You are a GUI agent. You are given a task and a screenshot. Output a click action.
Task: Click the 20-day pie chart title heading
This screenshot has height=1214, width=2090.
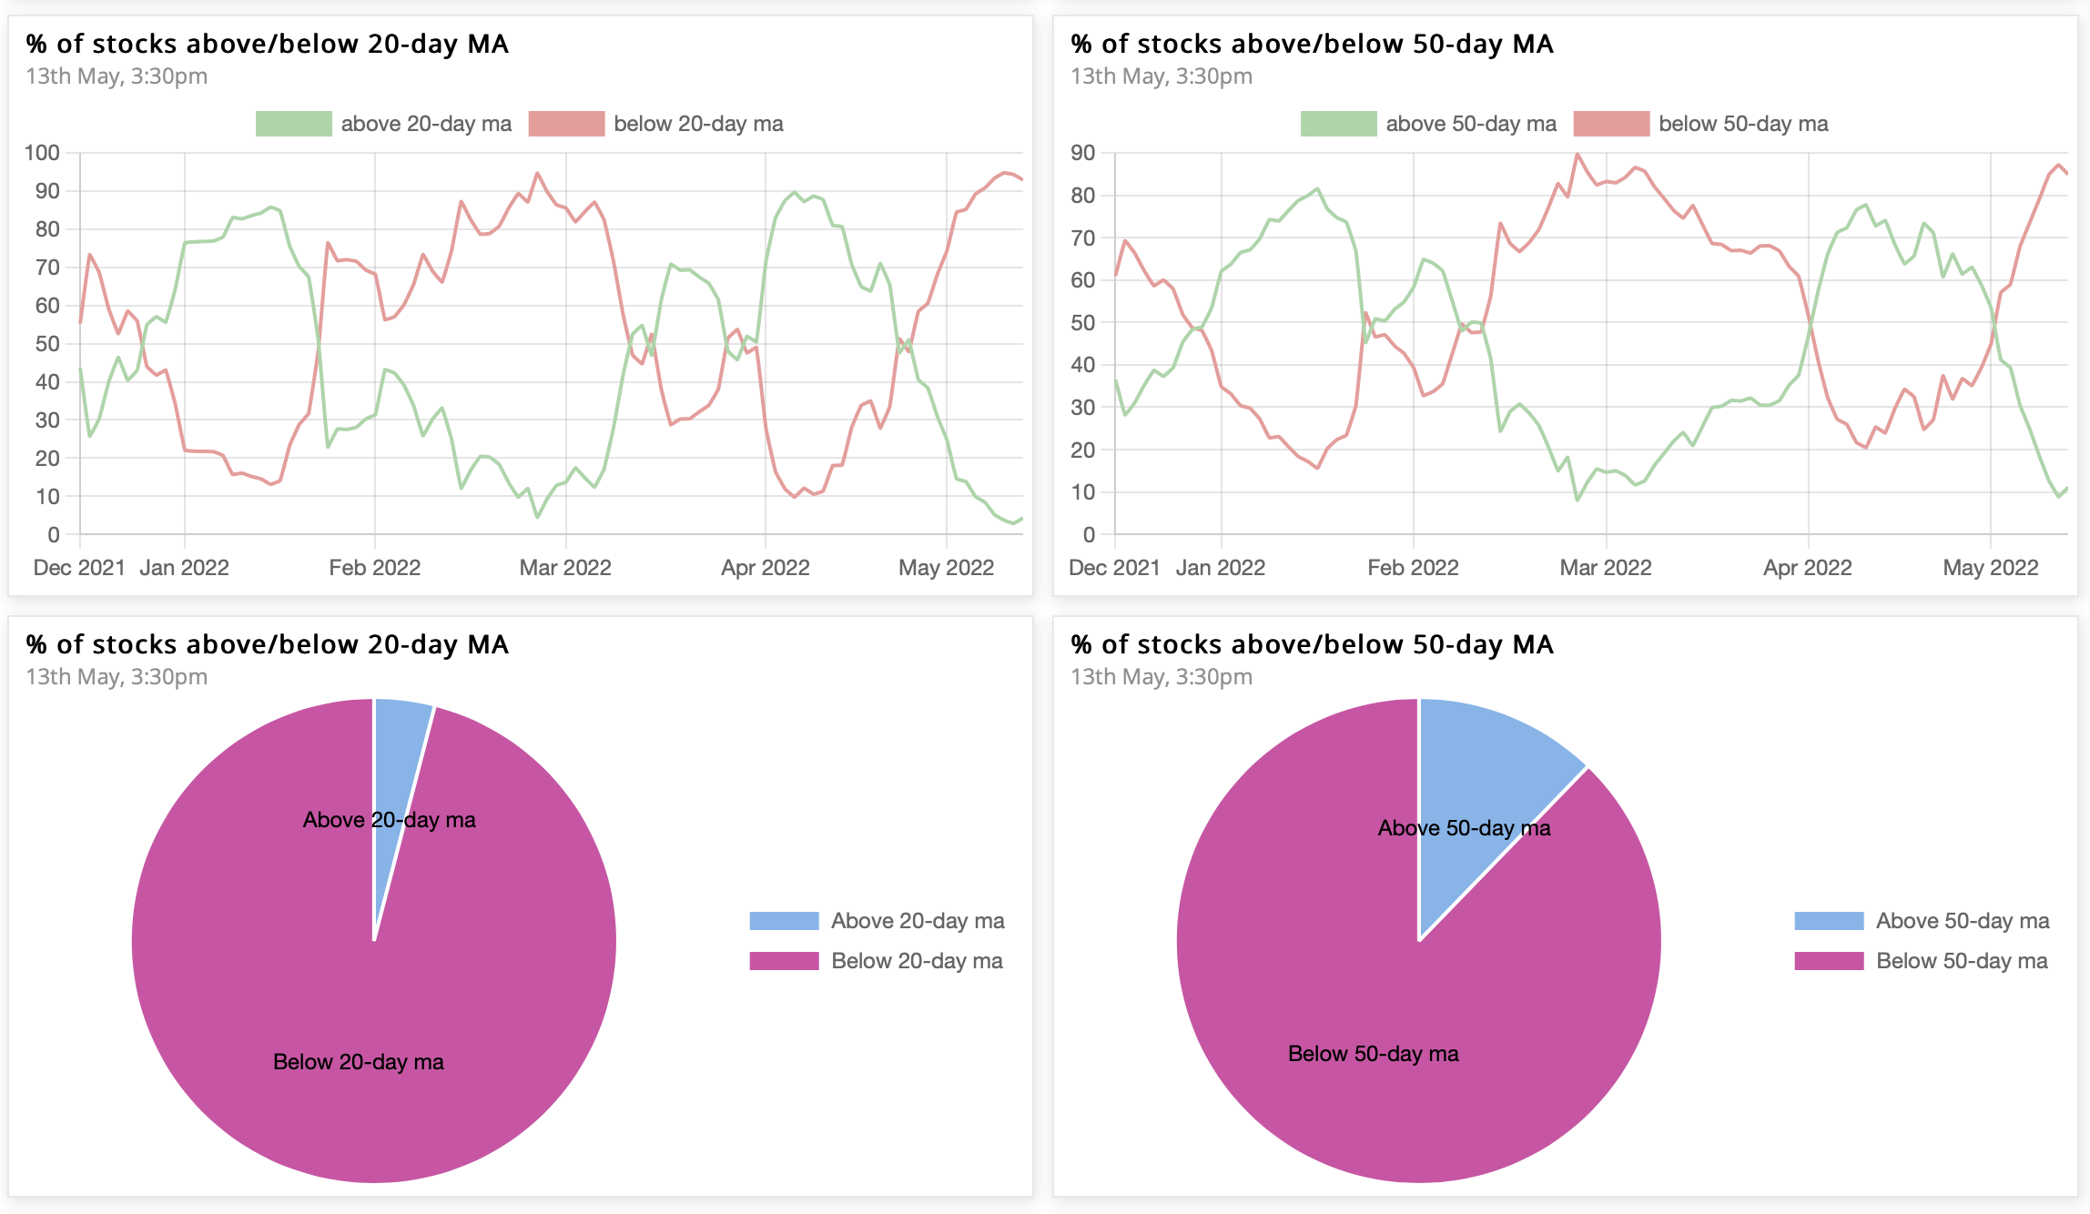click(x=267, y=644)
